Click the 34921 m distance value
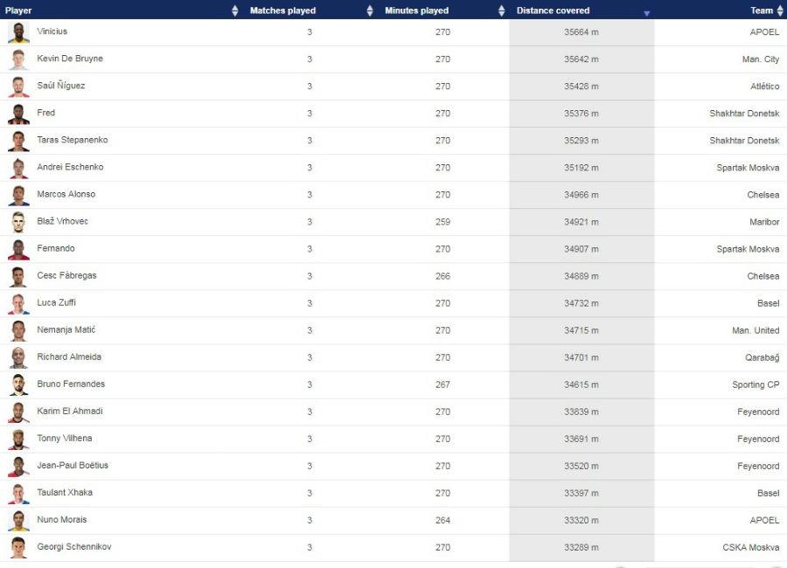 pyautogui.click(x=582, y=222)
